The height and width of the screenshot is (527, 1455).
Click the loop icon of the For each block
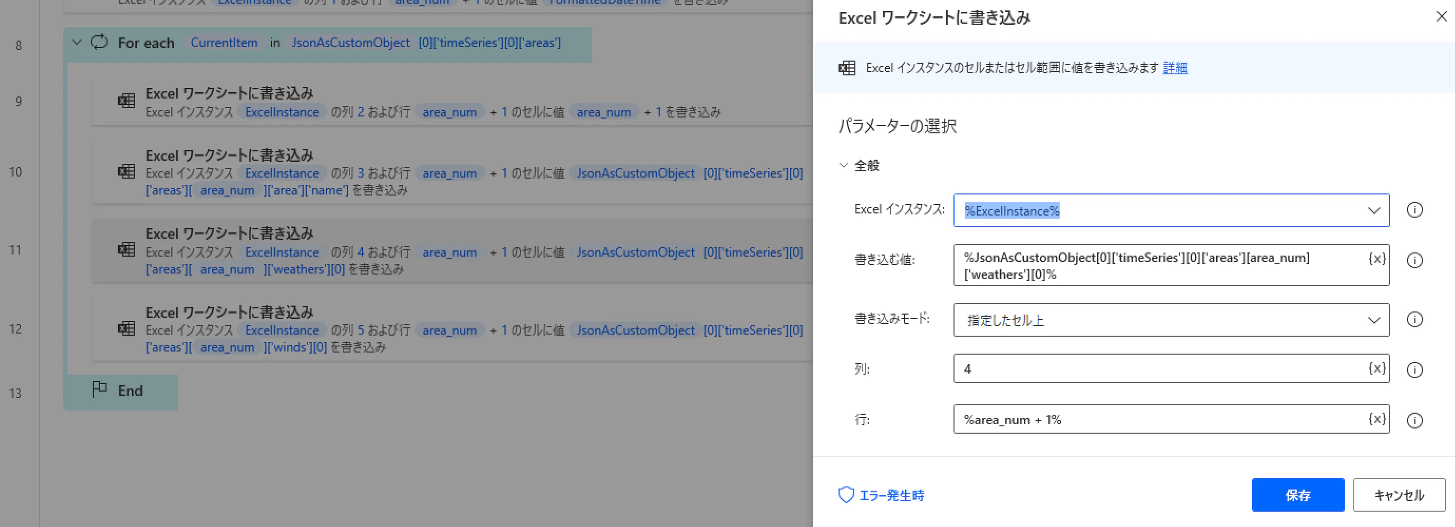pyautogui.click(x=100, y=42)
